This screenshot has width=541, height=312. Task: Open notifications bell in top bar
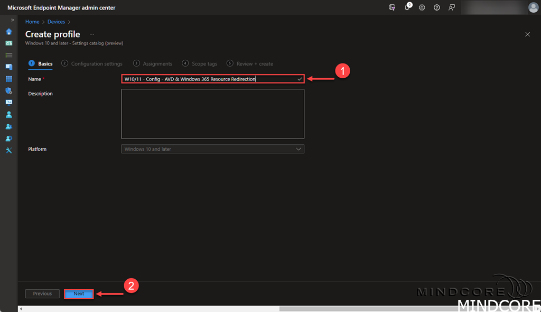tap(407, 7)
